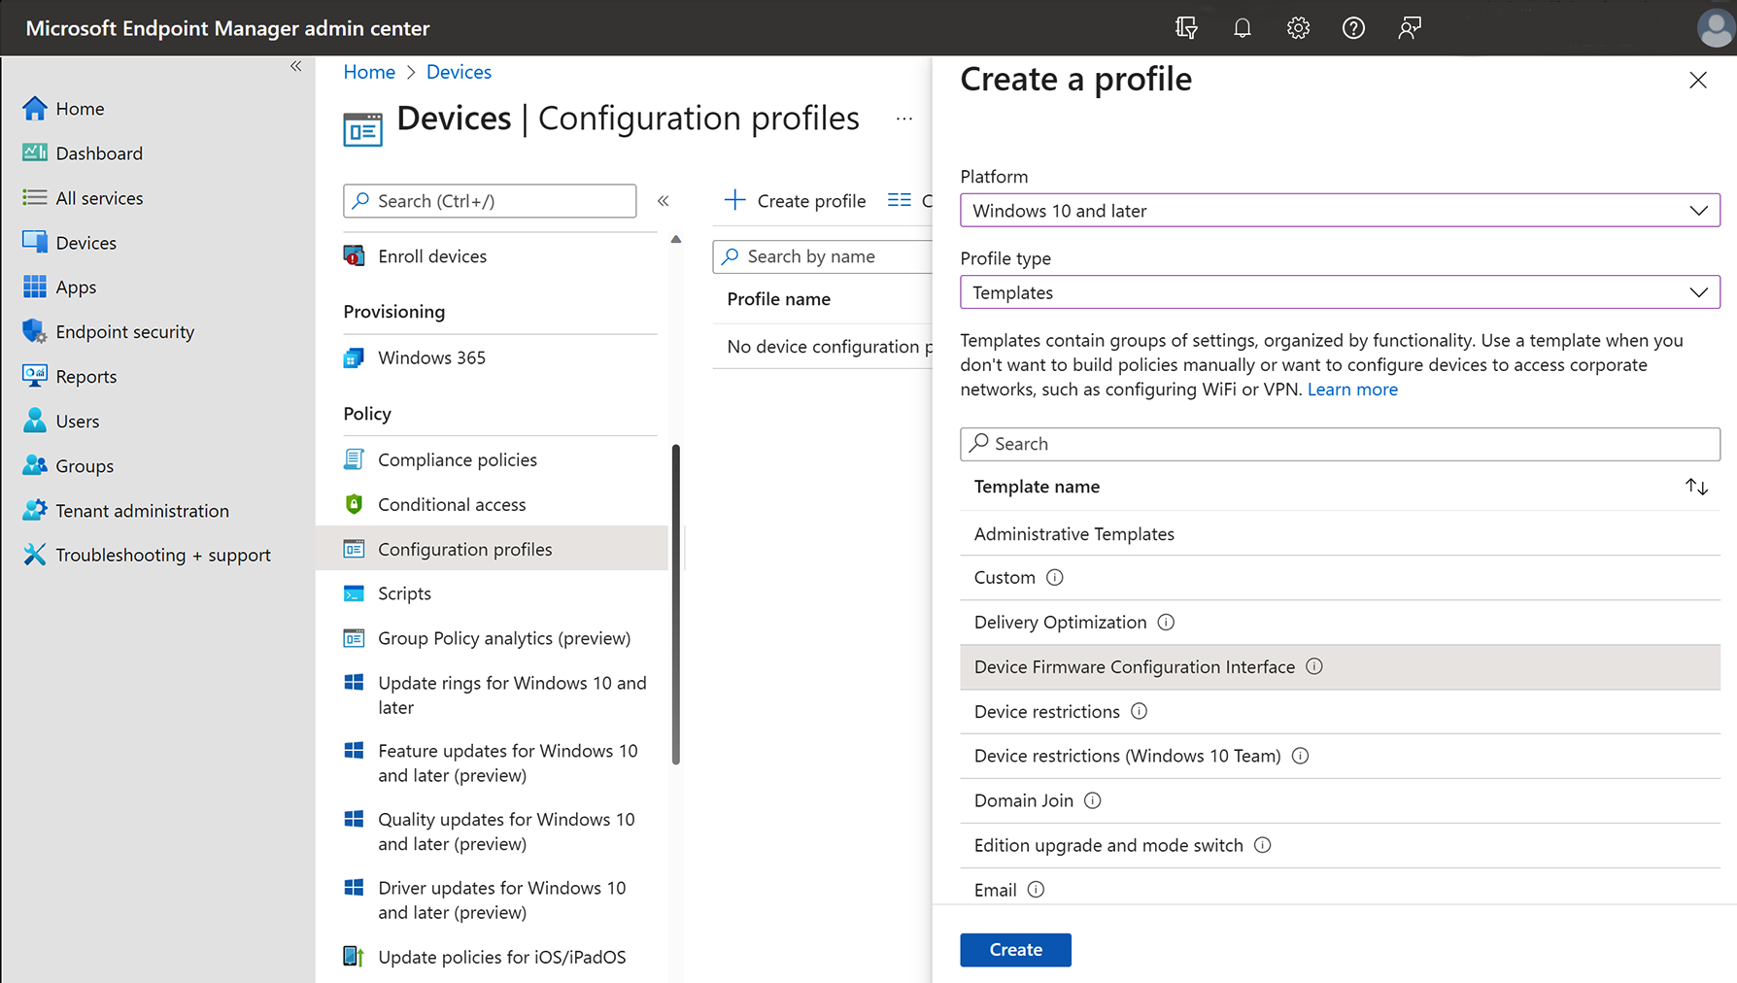Click the Create button
This screenshot has width=1737, height=983.
point(1015,949)
